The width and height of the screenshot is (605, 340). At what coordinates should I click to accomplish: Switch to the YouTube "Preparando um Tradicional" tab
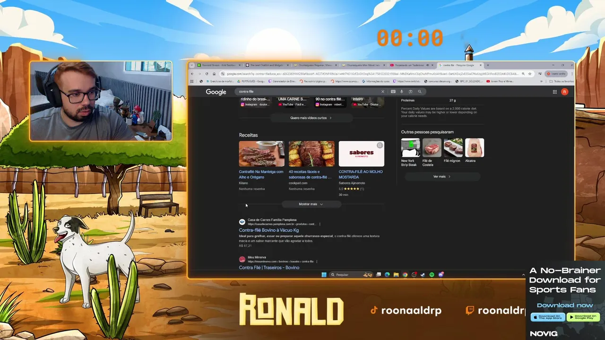pyautogui.click(x=412, y=65)
